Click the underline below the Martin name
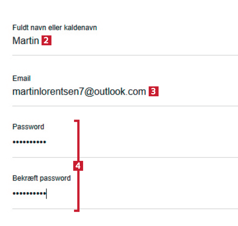 click(124, 55)
